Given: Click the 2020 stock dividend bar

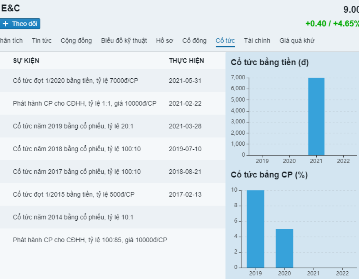Looking at the screenshot, I should [x=284, y=248].
